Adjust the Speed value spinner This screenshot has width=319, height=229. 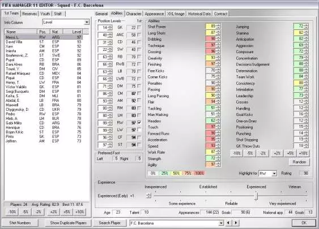coord(218,146)
